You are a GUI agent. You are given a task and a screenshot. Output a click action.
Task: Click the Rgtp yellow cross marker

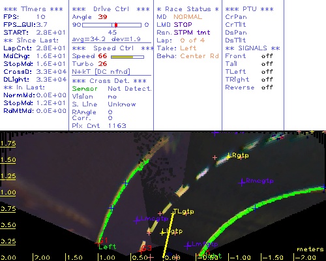coord(228,157)
